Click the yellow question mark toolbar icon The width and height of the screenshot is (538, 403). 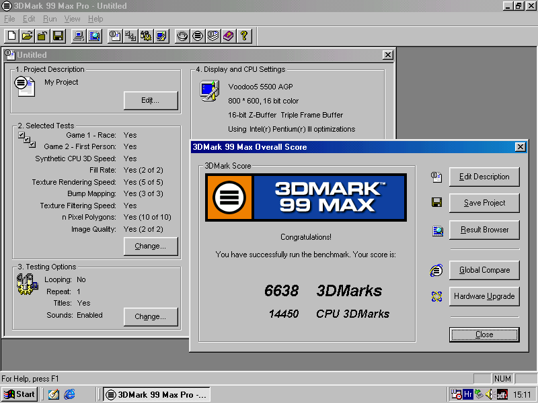point(244,36)
